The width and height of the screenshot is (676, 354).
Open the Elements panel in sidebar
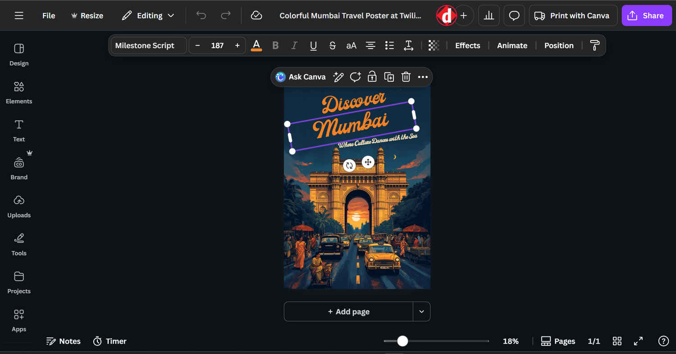19,93
